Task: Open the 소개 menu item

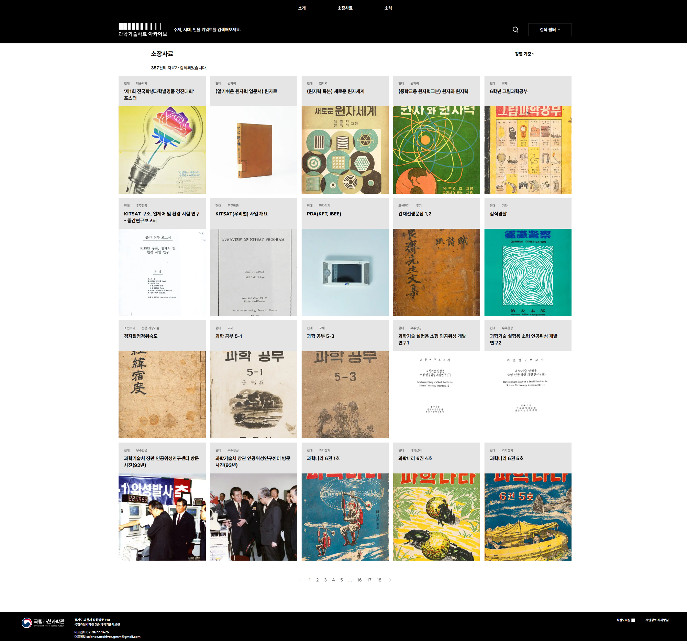Action: tap(302, 8)
